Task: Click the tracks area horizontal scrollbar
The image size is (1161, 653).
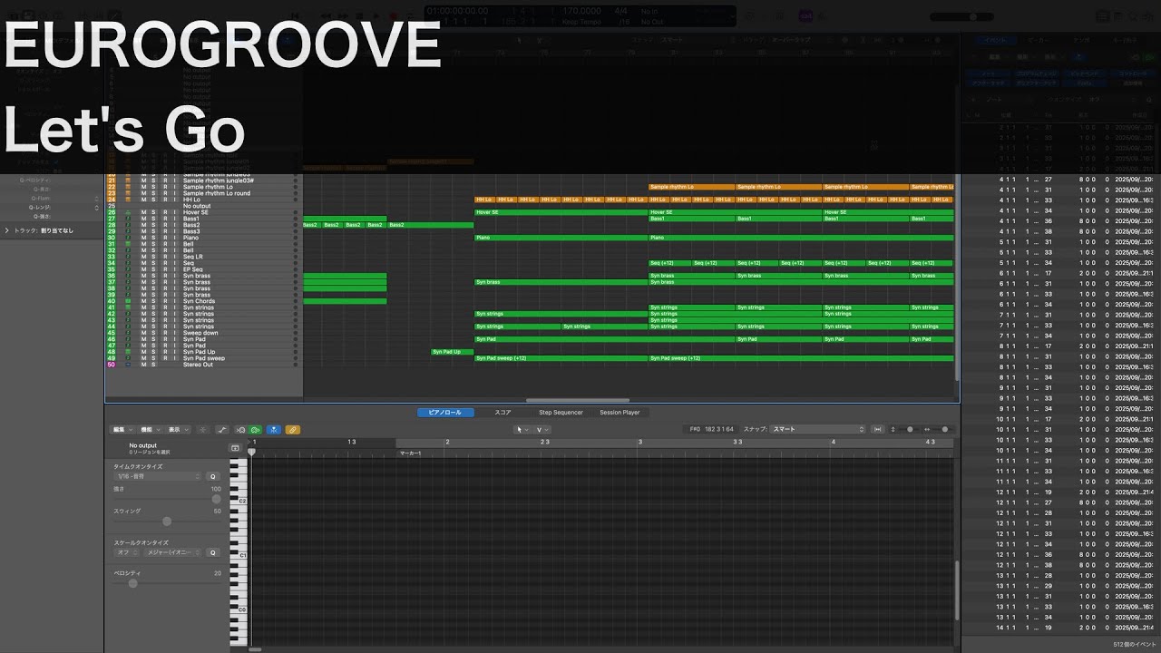Action: [578, 400]
